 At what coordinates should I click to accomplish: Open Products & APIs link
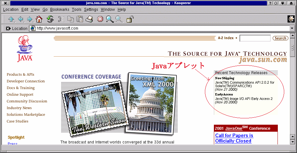(20, 74)
